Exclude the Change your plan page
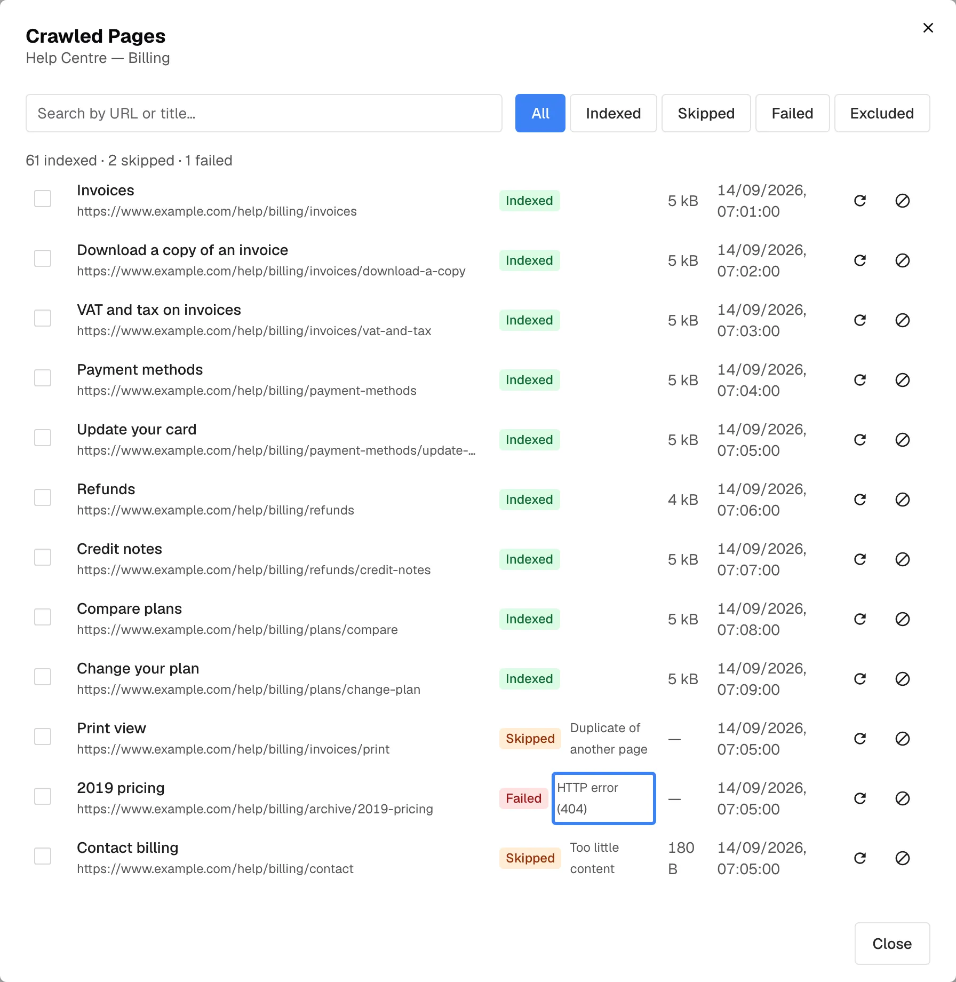956x982 pixels. tap(903, 679)
